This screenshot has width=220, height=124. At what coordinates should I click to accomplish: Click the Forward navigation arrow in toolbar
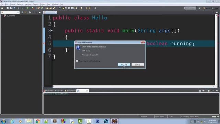95,8
